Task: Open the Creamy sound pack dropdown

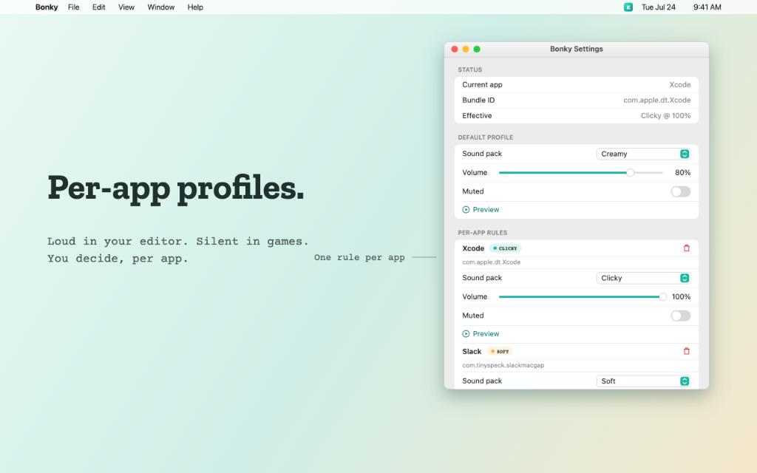Action: (644, 154)
